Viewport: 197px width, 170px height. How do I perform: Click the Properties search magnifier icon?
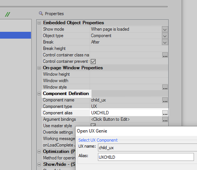pyautogui.click(x=41, y=13)
